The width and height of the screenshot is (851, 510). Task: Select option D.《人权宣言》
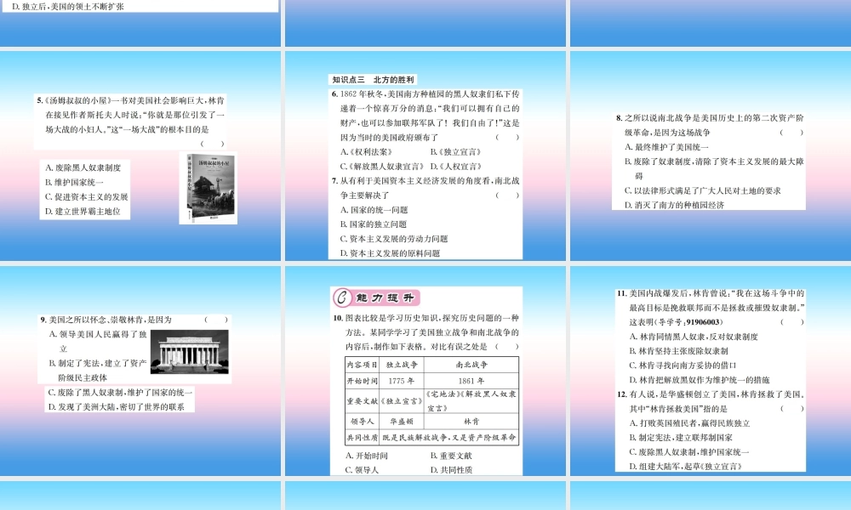click(x=456, y=167)
